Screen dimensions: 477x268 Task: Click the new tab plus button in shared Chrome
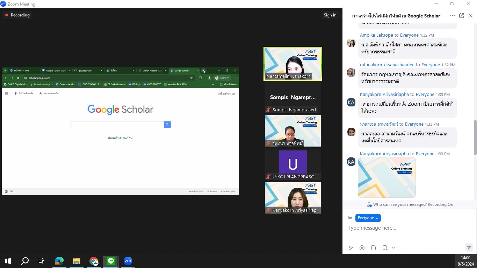203,70
